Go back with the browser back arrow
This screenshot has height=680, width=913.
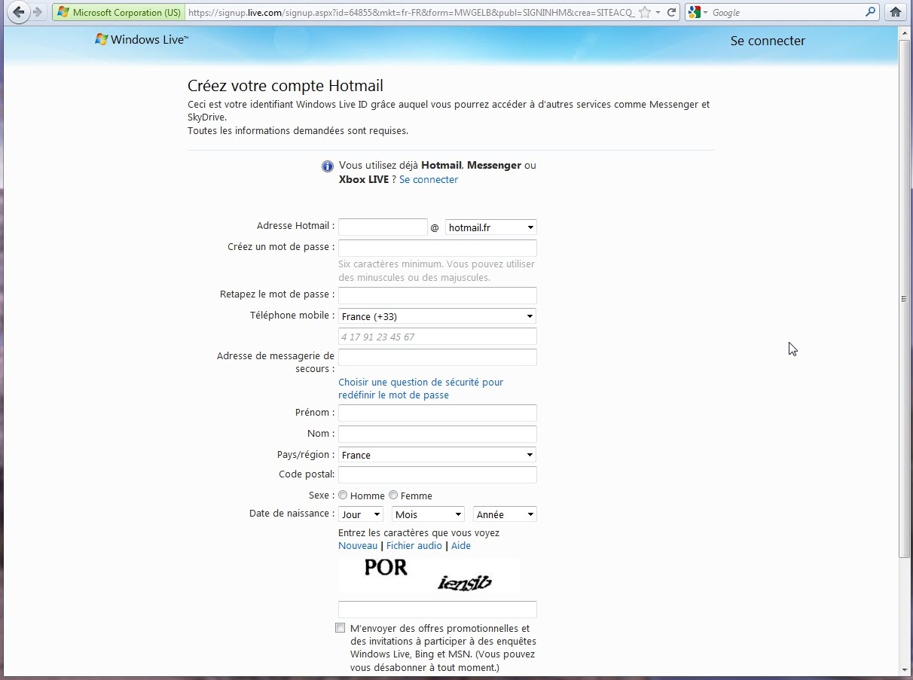(x=19, y=12)
